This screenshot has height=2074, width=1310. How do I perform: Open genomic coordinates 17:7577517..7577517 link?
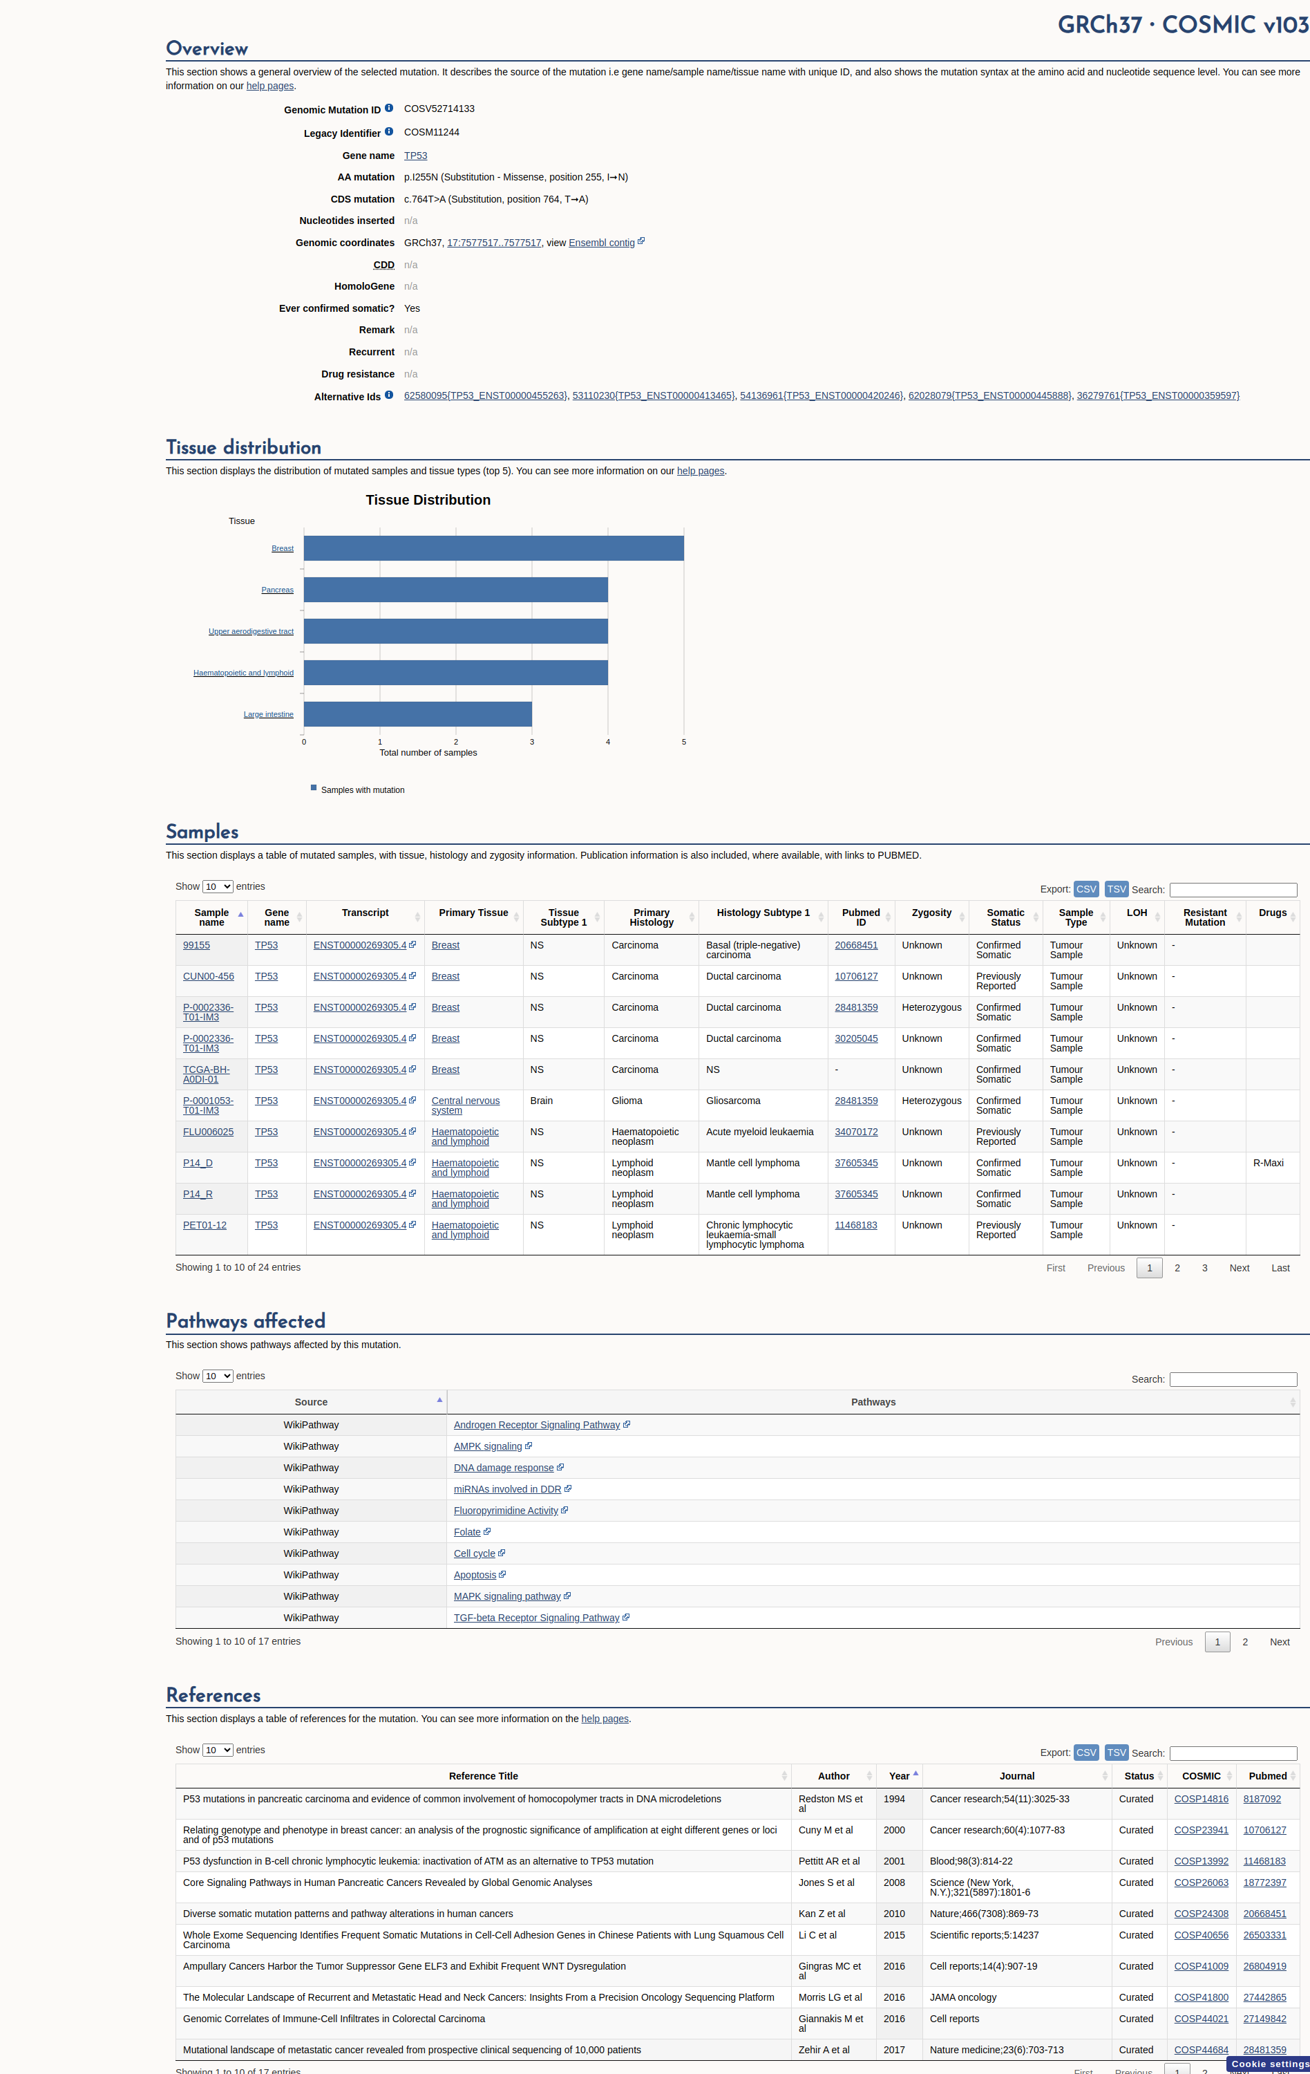point(494,243)
